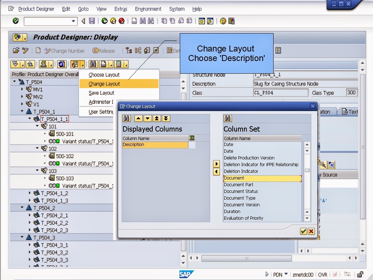Open the Environment menu
373x280 pixels.
tap(148, 9)
